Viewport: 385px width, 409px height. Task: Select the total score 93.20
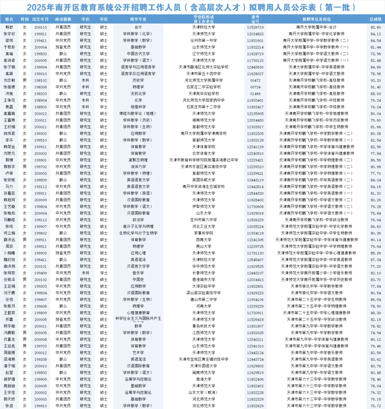pyautogui.click(x=376, y=81)
